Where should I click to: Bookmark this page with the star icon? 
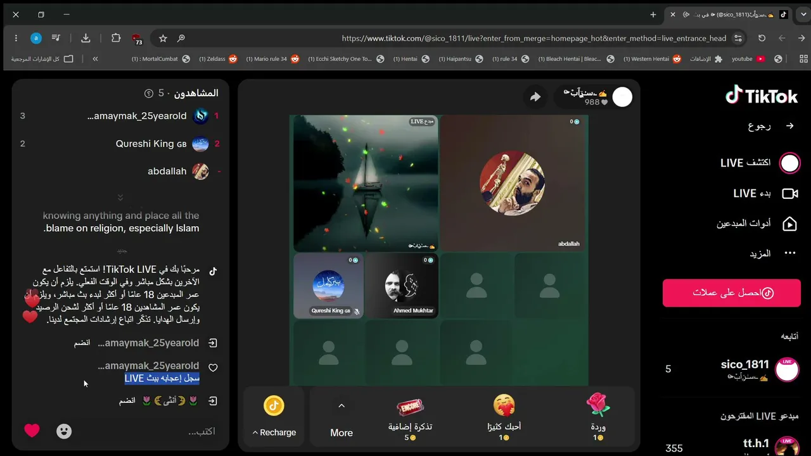click(x=163, y=38)
